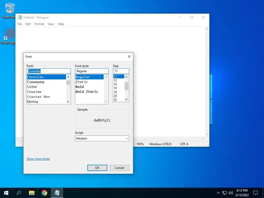Select size 18 in the list
The image size is (264, 198).
(119, 92)
